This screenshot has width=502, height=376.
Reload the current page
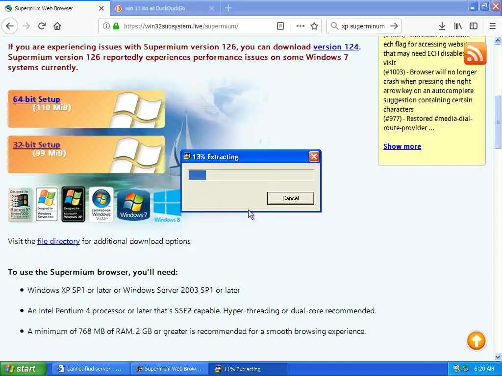[x=42, y=26]
